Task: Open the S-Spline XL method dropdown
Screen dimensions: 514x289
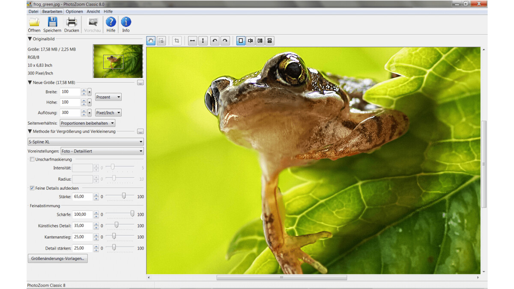Action: click(86, 142)
